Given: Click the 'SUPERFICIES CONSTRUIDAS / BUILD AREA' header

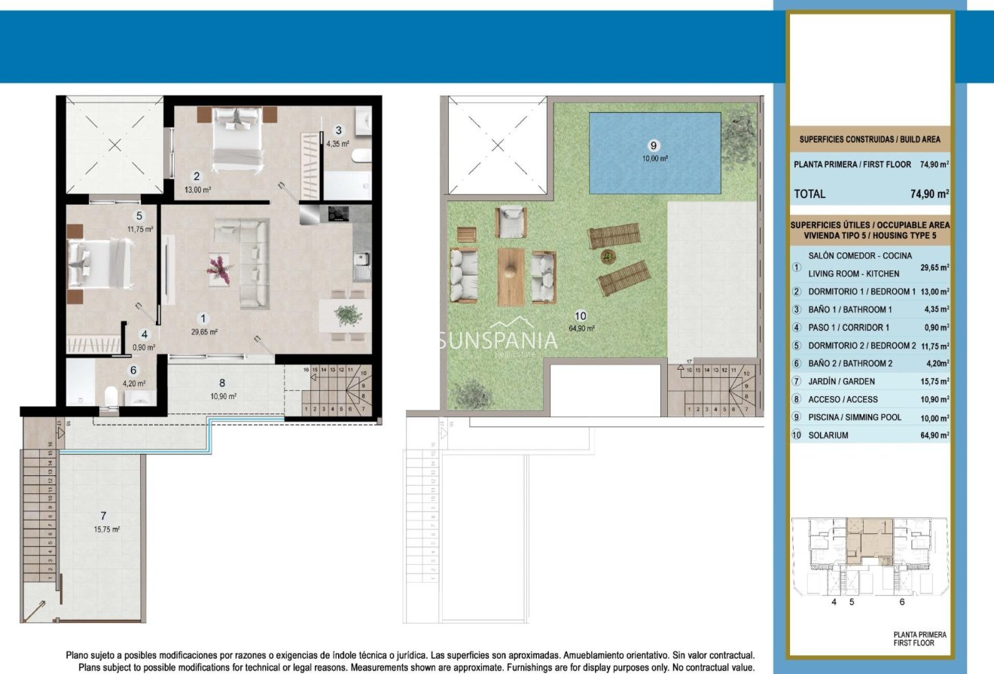Looking at the screenshot, I should coord(869,139).
